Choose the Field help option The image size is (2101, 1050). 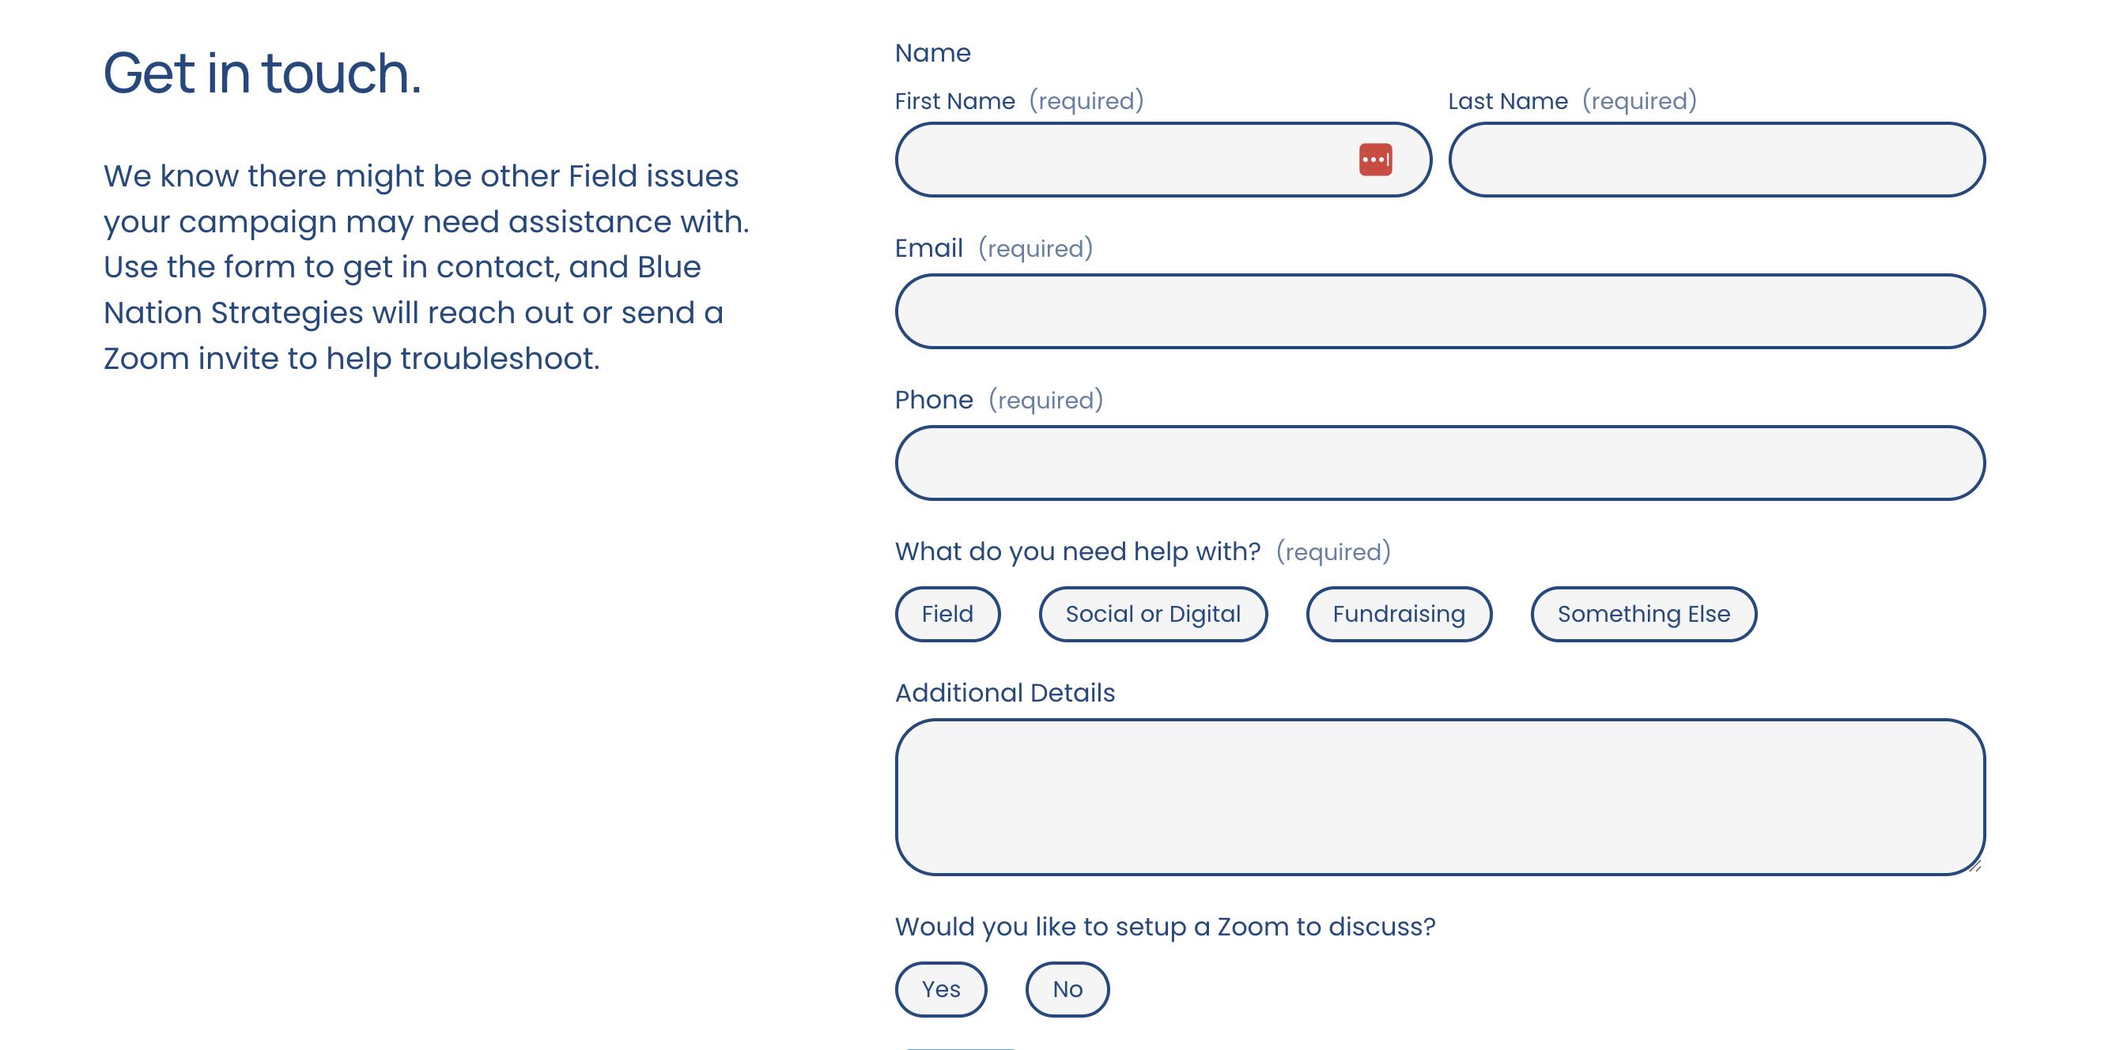click(947, 614)
